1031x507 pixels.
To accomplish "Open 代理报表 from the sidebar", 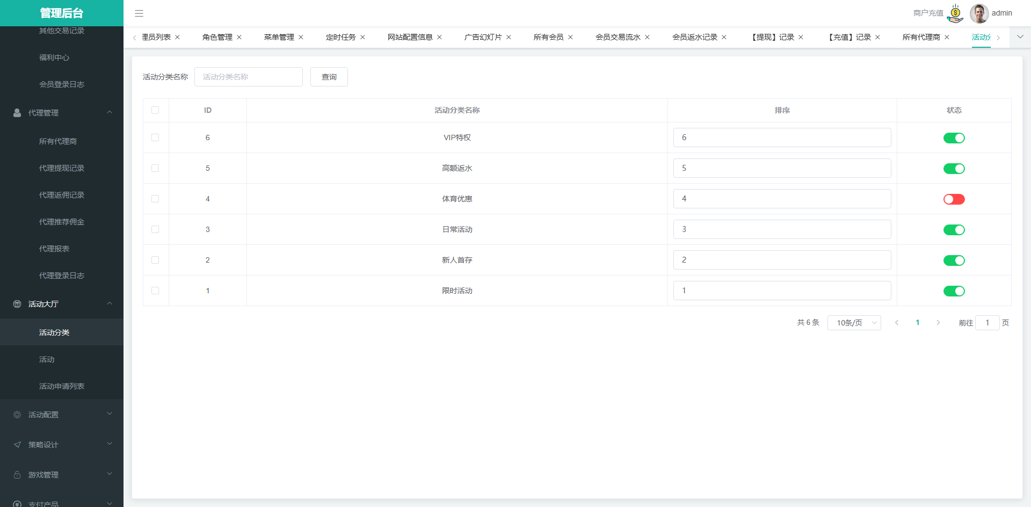I will [x=54, y=249].
